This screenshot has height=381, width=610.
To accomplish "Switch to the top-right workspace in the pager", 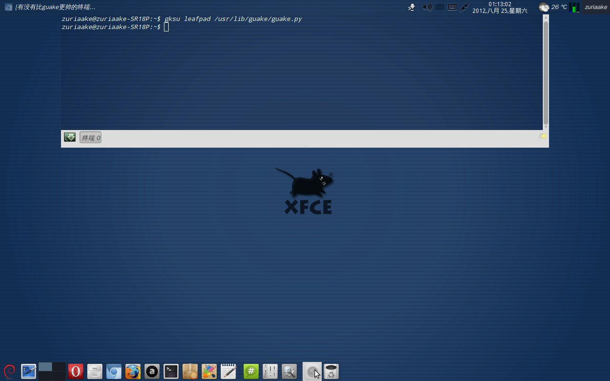I will click(x=59, y=367).
